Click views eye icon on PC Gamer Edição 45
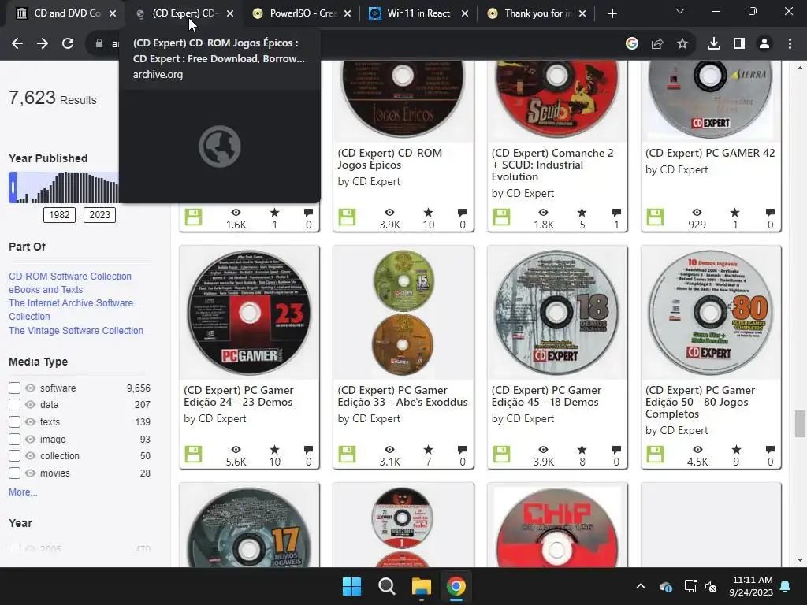This screenshot has height=605, width=807. click(x=543, y=449)
